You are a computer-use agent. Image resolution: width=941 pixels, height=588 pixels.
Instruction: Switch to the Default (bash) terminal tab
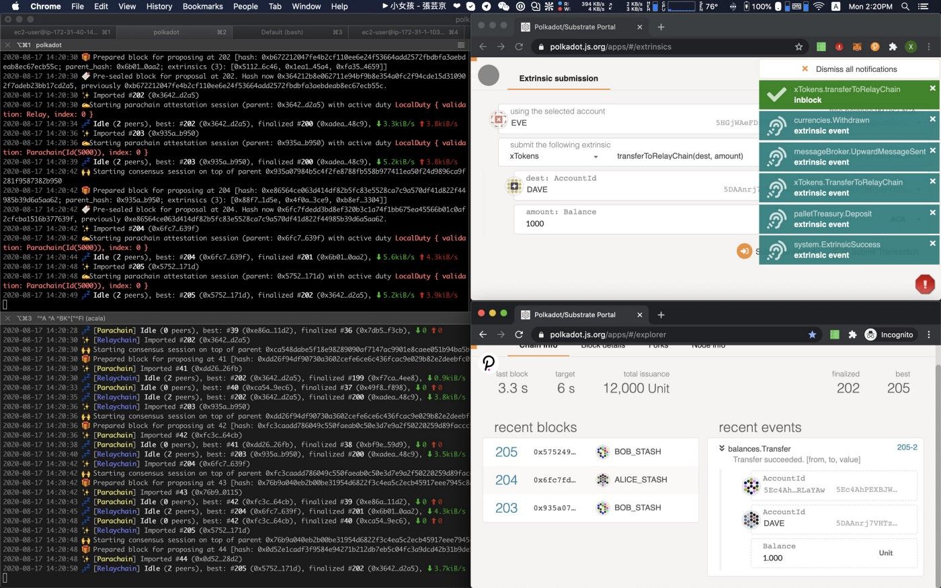point(282,32)
